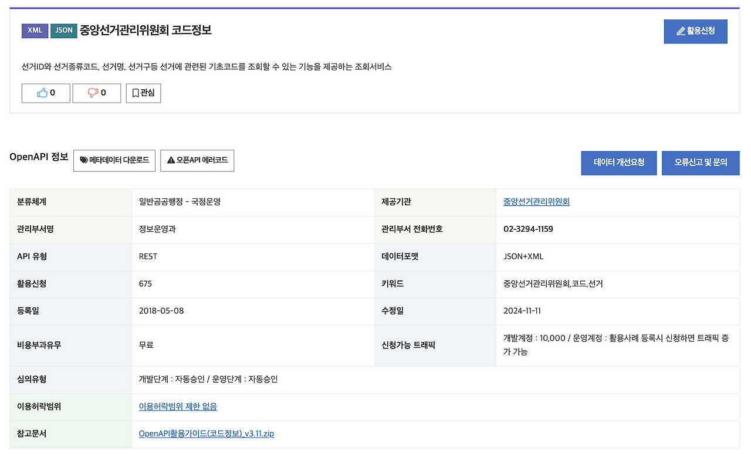Click the tag icon on 메타데이터 다운로드
This screenshot has height=454, width=751.
tap(83, 161)
